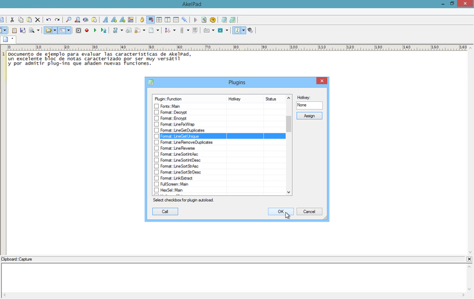Check the Format::LineGetDuplicates checkbox
The width and height of the screenshot is (474, 299).
point(156,130)
